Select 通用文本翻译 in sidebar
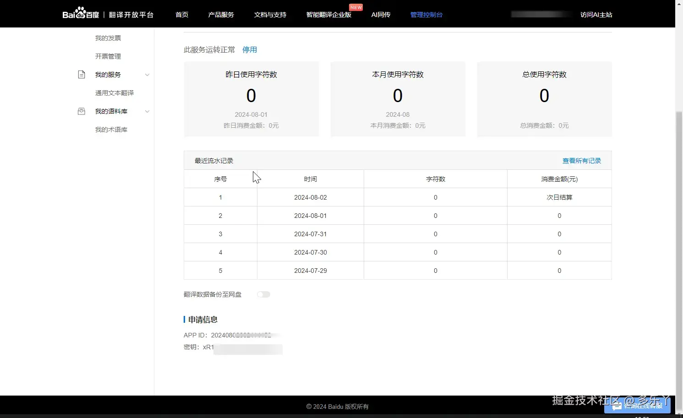The image size is (683, 418). point(115,93)
